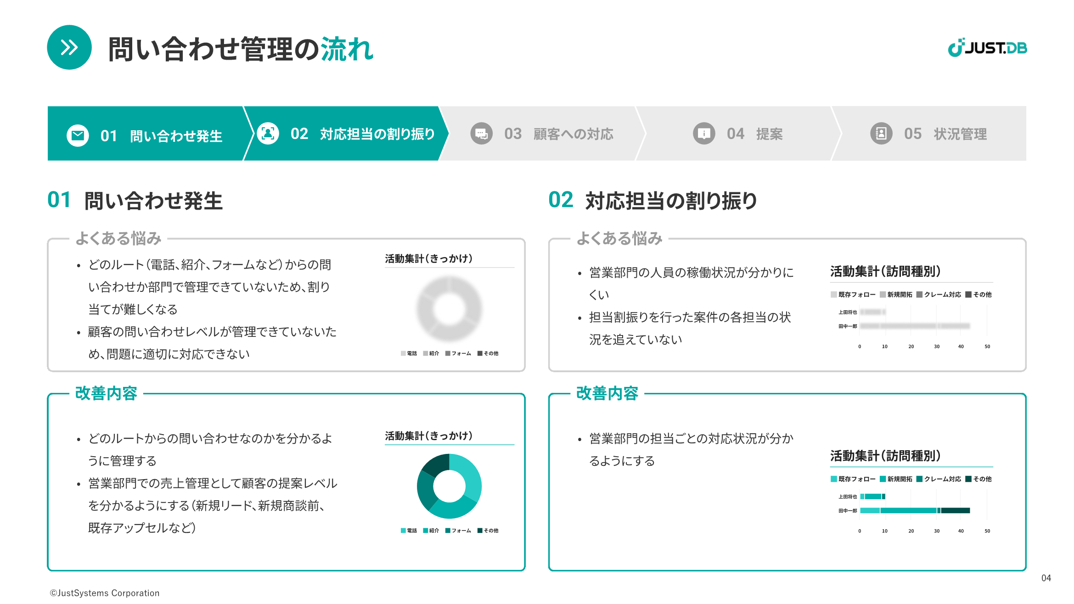Click the contact book icon in step 05

tap(881, 134)
